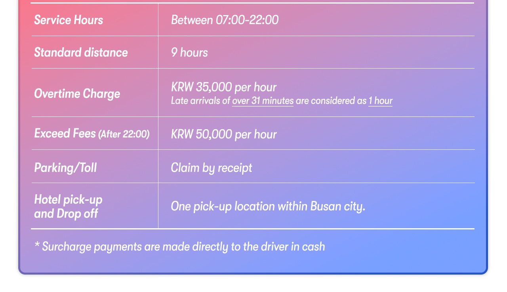Click the surcharge payments footnote
Screen dimensions: 507x292
[180, 247]
